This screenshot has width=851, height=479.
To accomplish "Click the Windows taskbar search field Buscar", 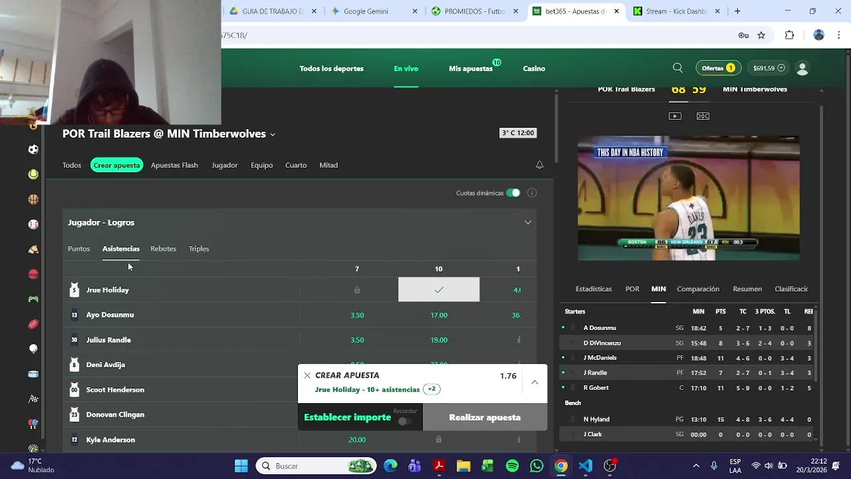I will (x=316, y=466).
